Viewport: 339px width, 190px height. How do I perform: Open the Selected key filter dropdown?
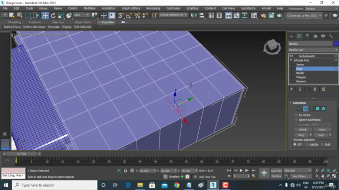[298, 170]
